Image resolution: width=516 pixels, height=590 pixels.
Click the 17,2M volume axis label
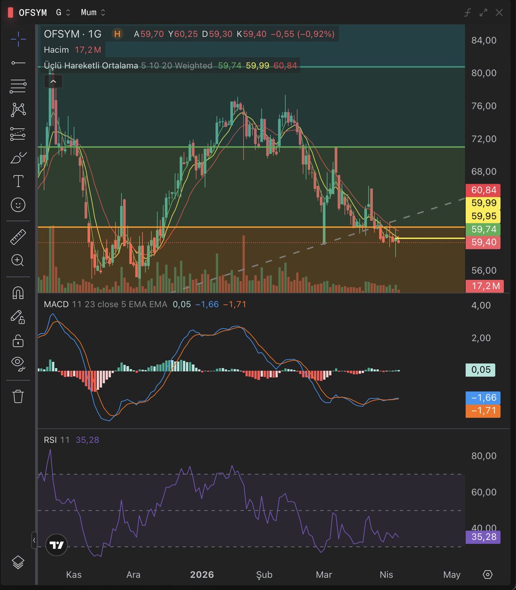[x=485, y=286]
